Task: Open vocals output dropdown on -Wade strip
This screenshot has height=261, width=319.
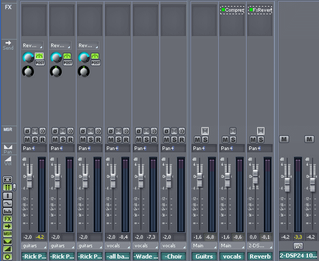Action: point(145,246)
